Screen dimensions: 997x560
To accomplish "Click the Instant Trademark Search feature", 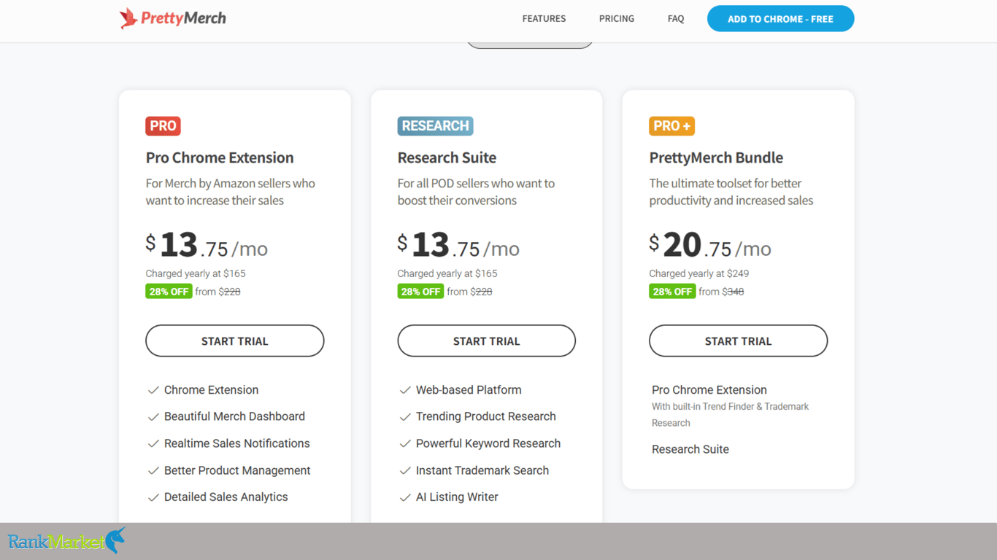I will [x=482, y=470].
